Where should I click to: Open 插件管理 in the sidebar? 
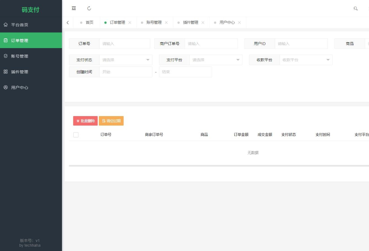tap(31, 72)
